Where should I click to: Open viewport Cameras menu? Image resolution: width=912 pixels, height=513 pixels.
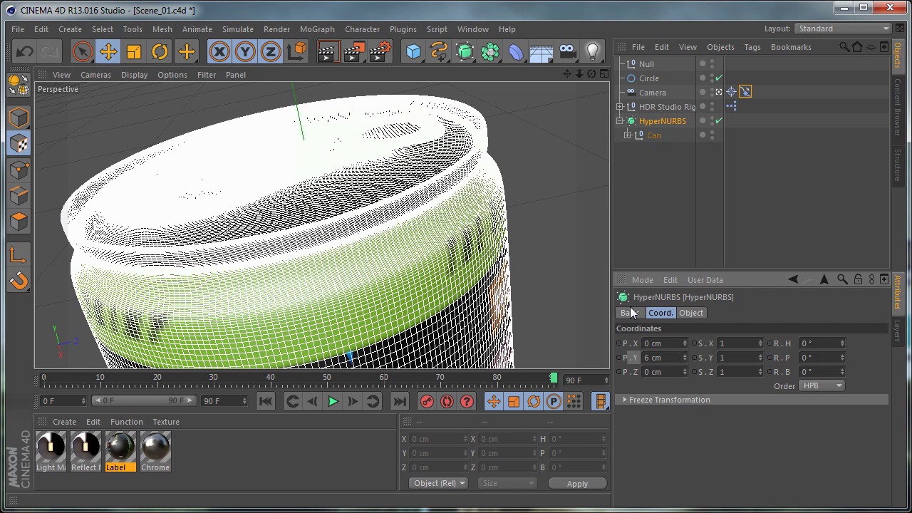coord(95,75)
